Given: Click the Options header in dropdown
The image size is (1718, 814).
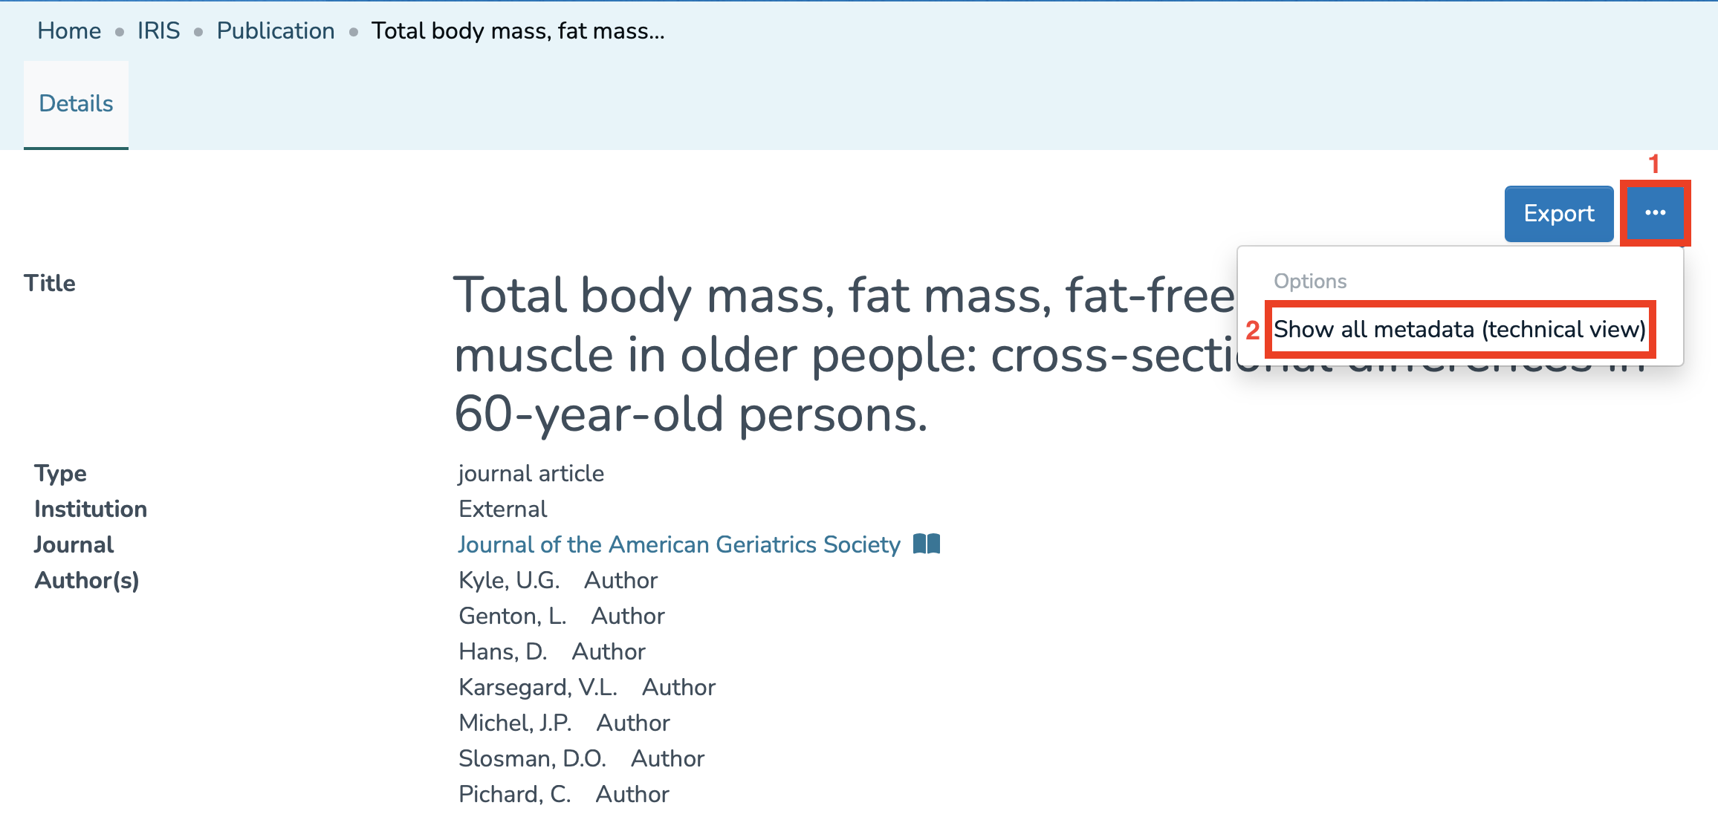Looking at the screenshot, I should click(1310, 281).
